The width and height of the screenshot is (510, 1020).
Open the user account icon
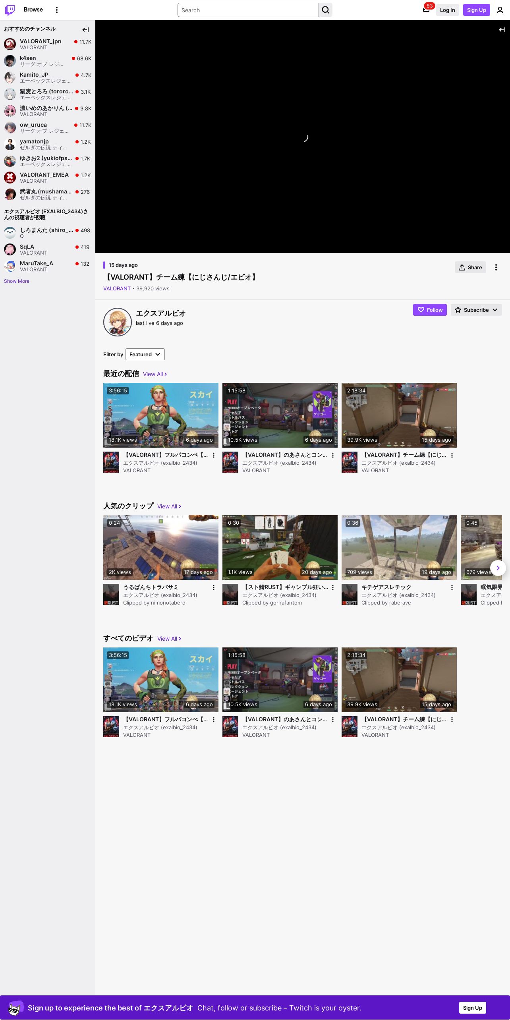pos(500,10)
